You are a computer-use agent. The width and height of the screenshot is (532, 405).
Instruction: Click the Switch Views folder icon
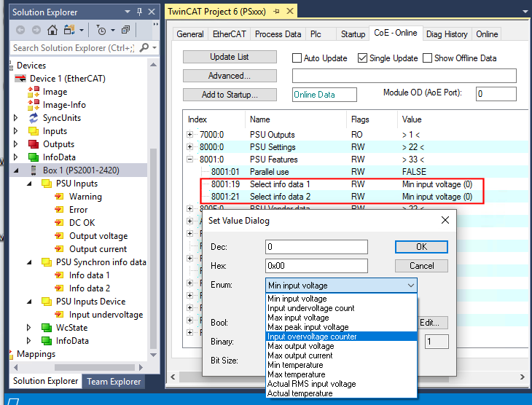click(x=69, y=30)
